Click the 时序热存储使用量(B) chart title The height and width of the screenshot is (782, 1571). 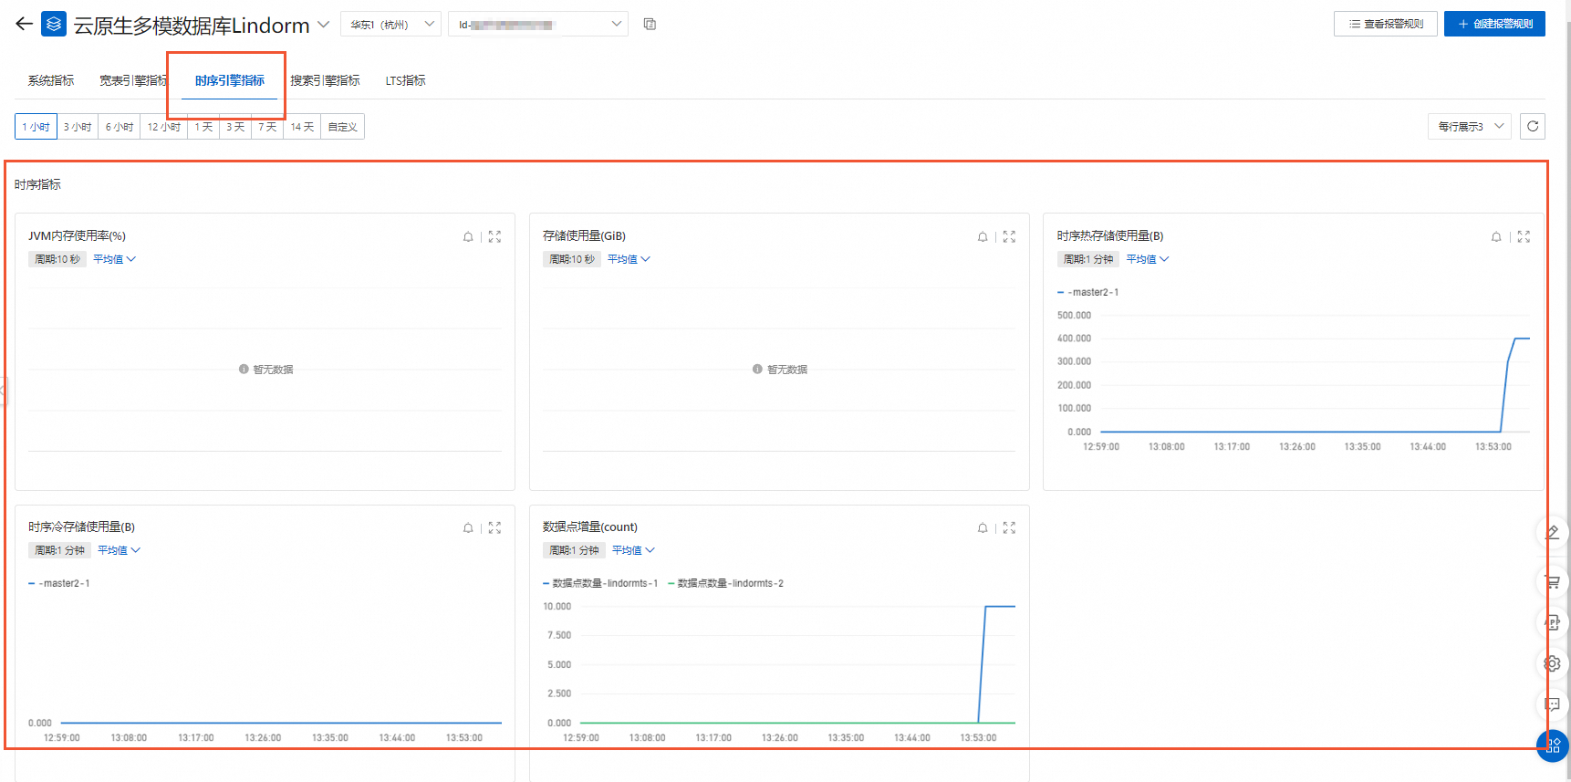pos(1110,235)
